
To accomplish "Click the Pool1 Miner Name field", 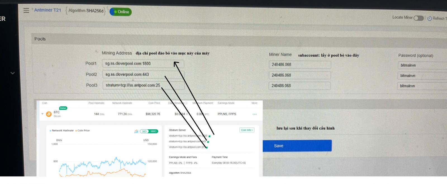I will pos(300,65).
